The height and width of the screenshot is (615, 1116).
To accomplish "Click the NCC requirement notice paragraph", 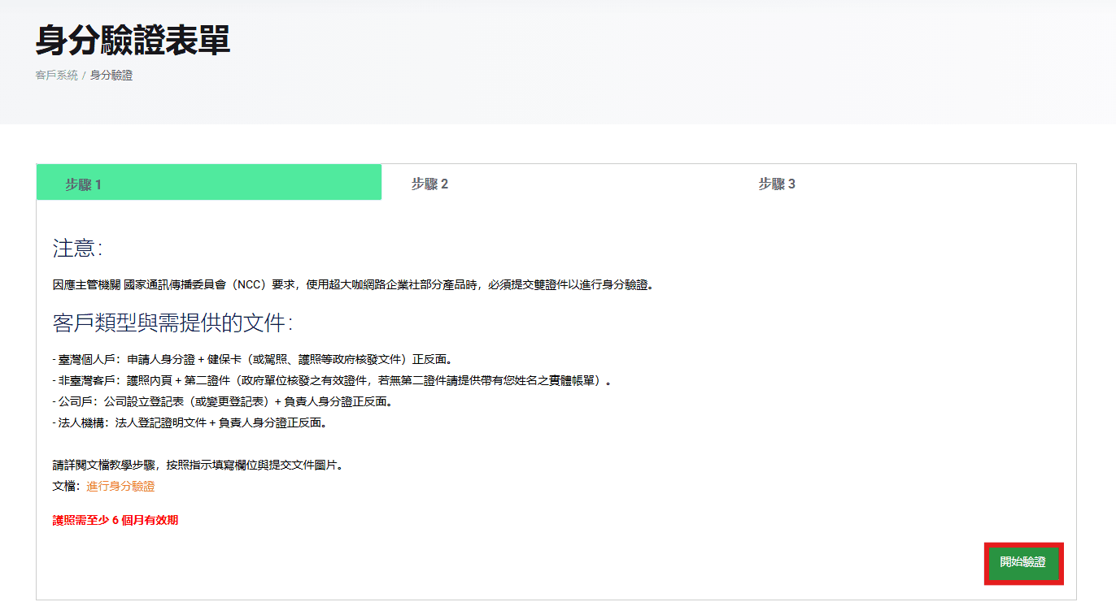I will click(353, 285).
